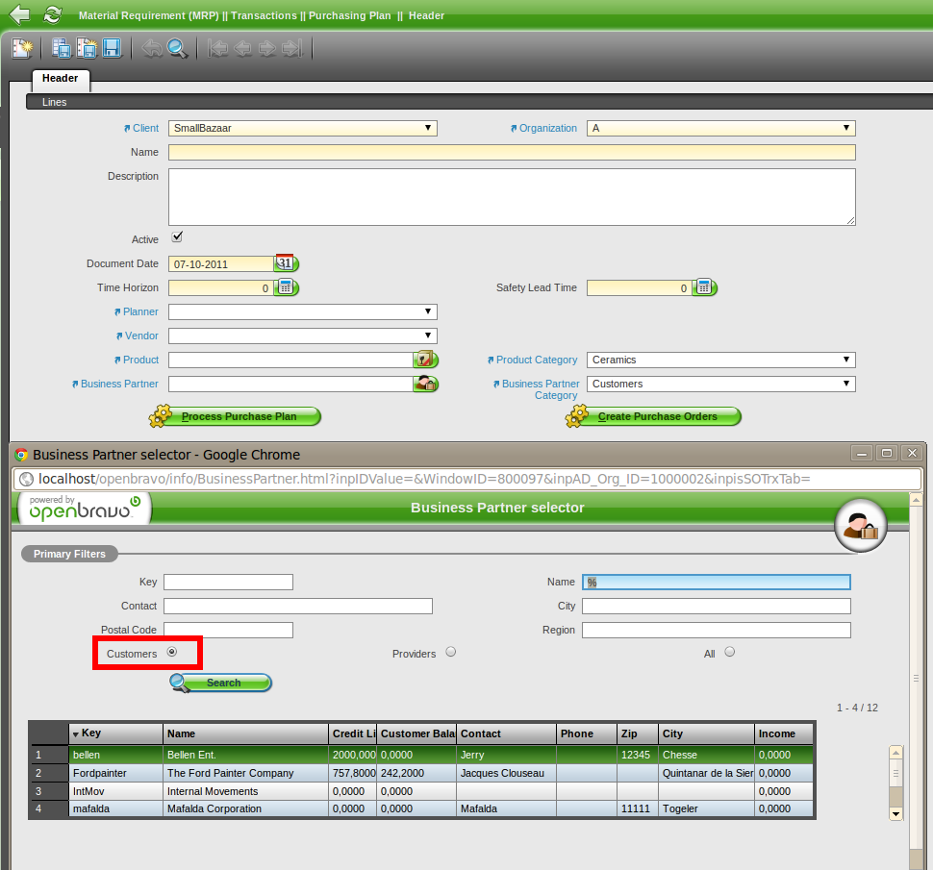Click the Postal Code filter field
The width and height of the screenshot is (933, 870).
click(229, 630)
